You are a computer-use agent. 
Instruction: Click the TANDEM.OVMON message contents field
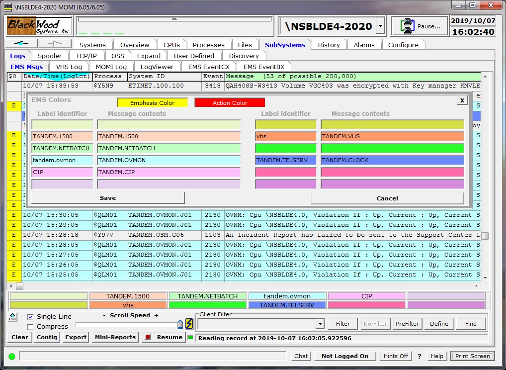pos(169,160)
